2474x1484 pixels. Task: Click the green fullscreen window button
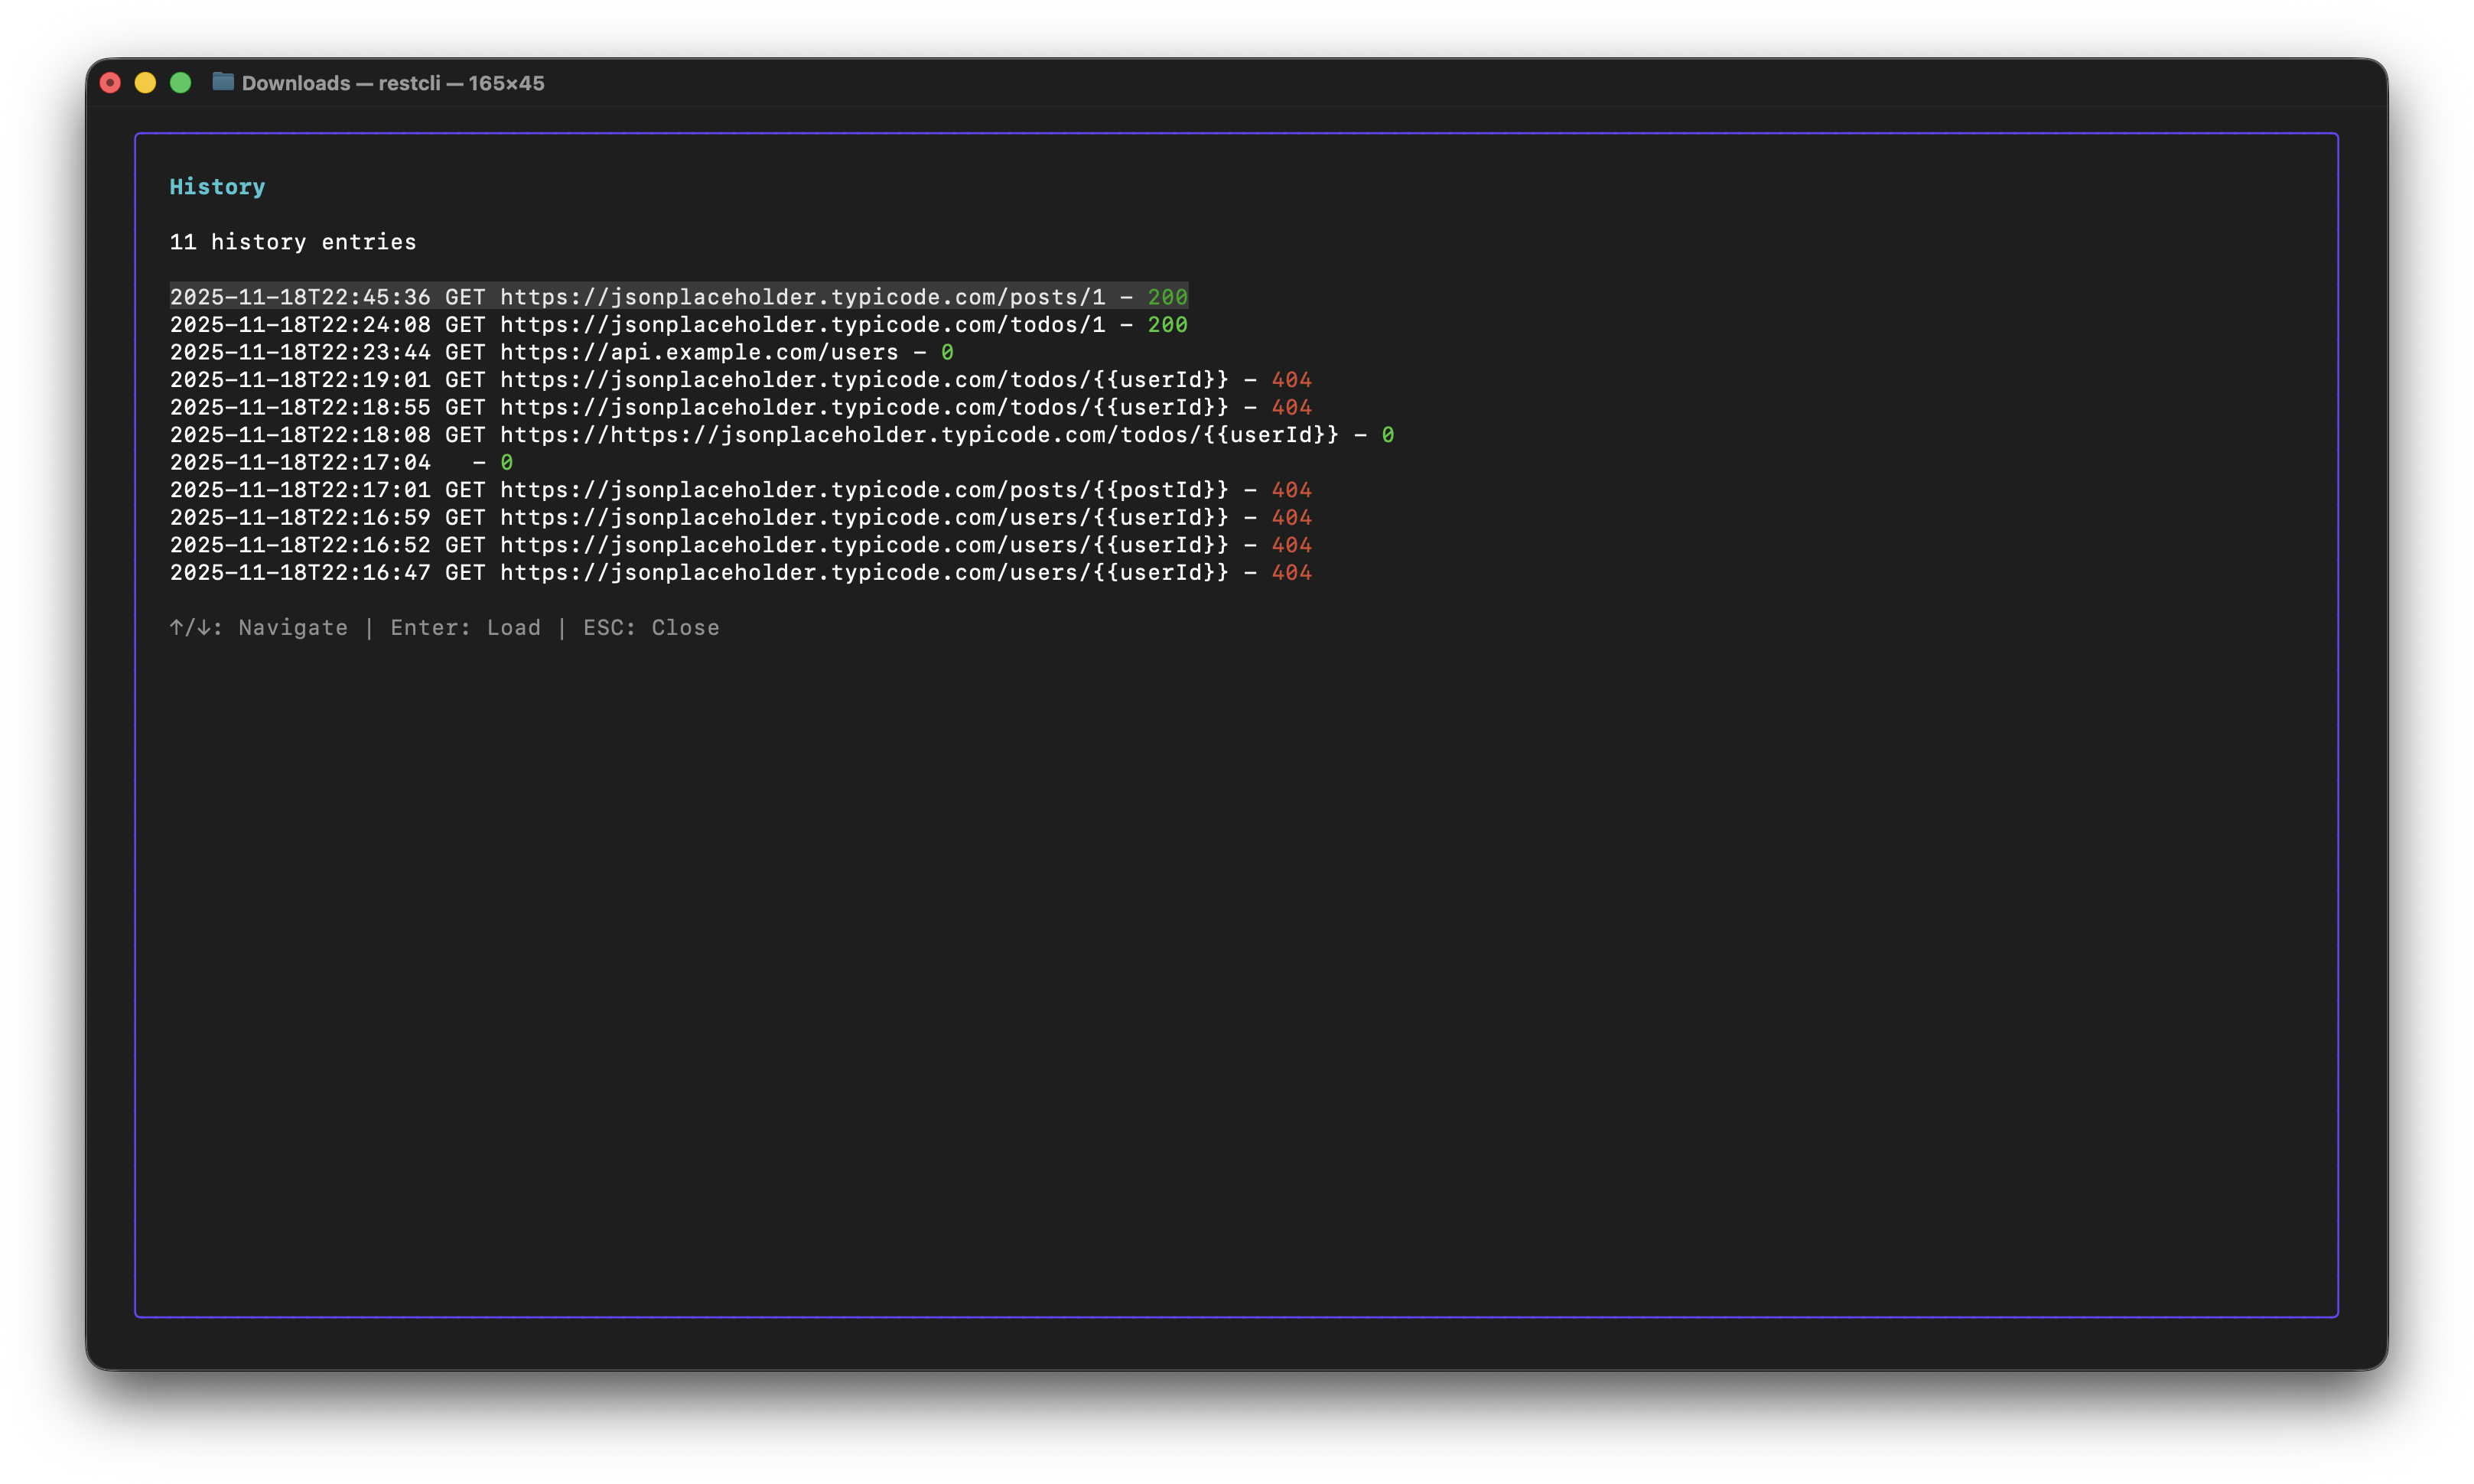pos(180,83)
